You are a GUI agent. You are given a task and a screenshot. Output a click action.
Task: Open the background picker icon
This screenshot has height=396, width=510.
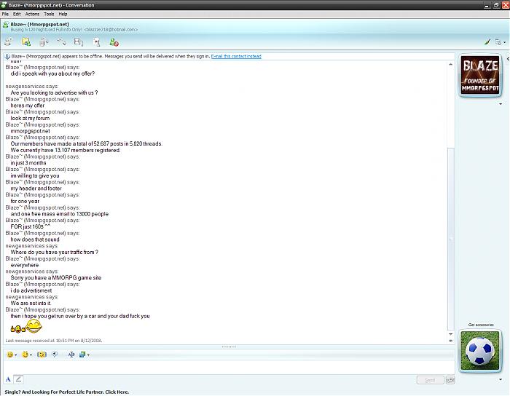pyautogui.click(x=82, y=355)
